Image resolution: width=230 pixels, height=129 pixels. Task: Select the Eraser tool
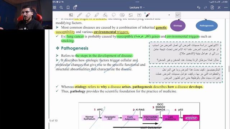click(88, 15)
